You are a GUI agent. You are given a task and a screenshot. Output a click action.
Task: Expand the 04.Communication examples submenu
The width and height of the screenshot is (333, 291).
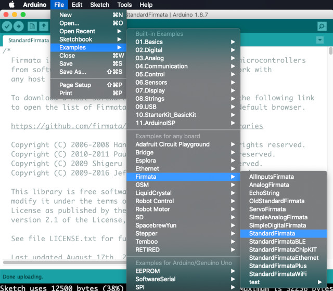pyautogui.click(x=183, y=66)
